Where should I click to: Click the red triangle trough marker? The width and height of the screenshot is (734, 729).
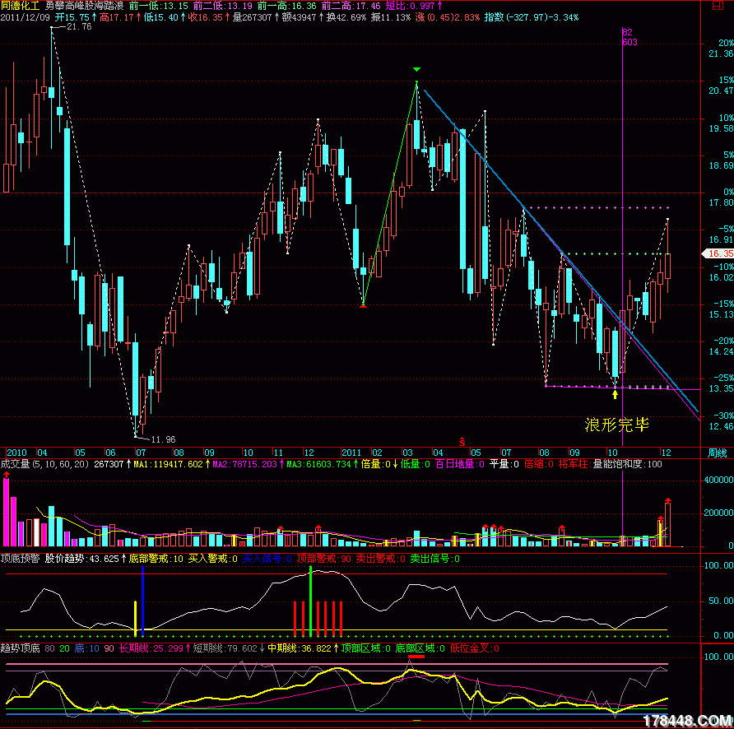point(363,305)
